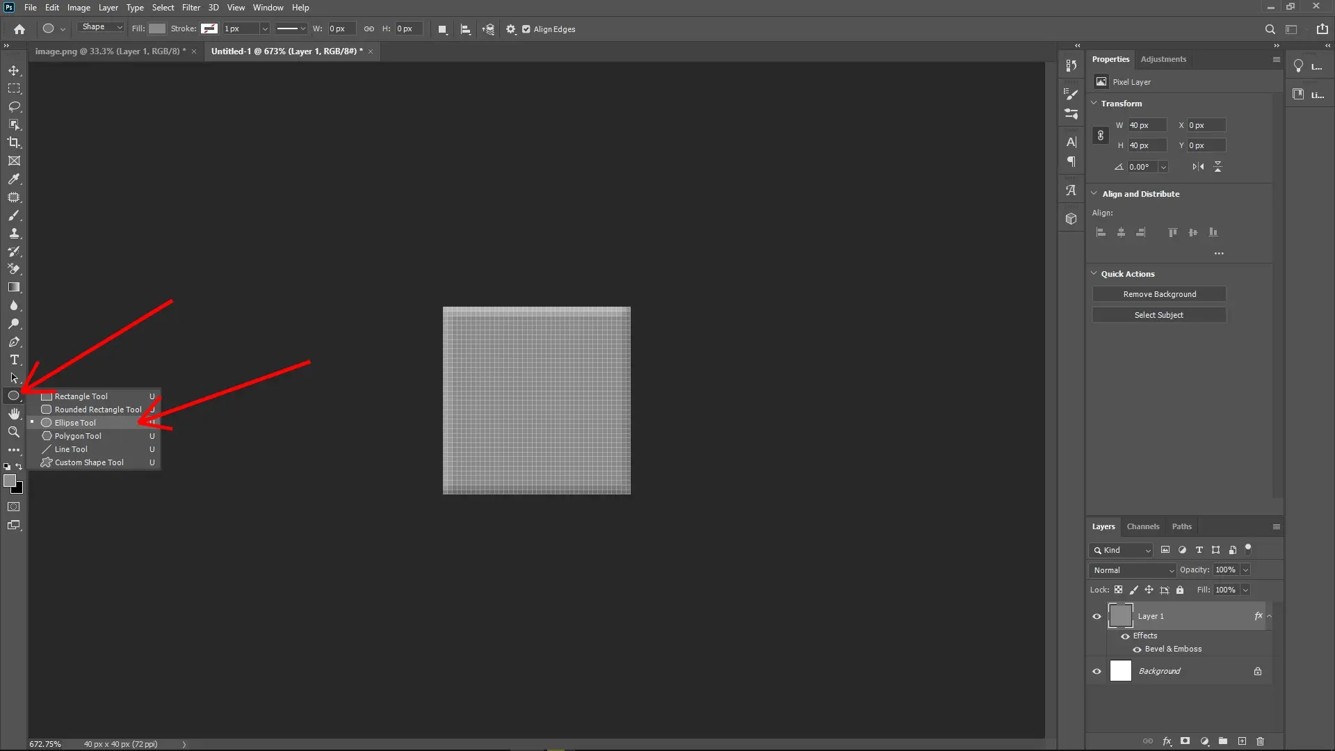Enable the Align Edges checkbox
Viewport: 1335px width, 751px height.
coord(527,29)
